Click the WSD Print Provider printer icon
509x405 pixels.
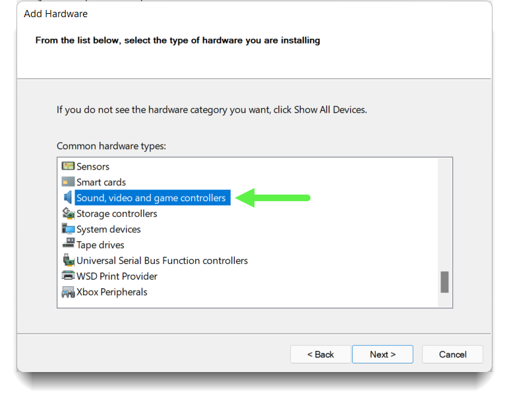(68, 276)
